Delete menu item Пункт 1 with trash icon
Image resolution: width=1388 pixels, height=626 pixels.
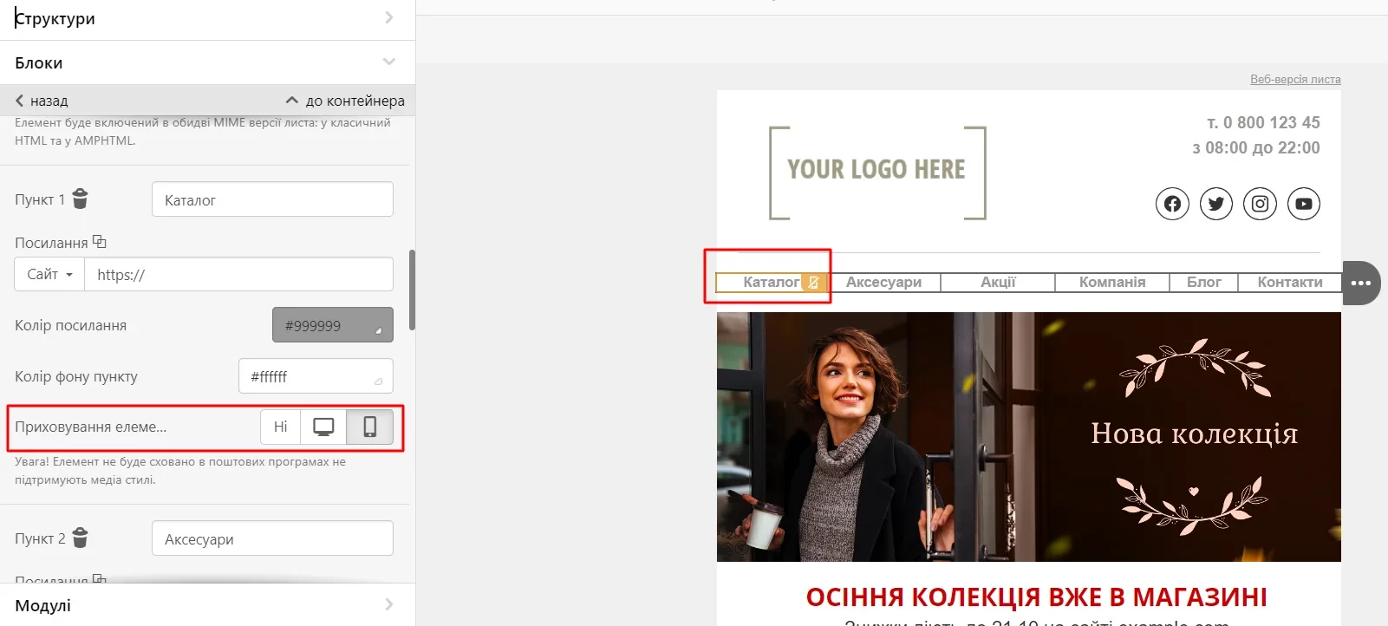tap(80, 199)
